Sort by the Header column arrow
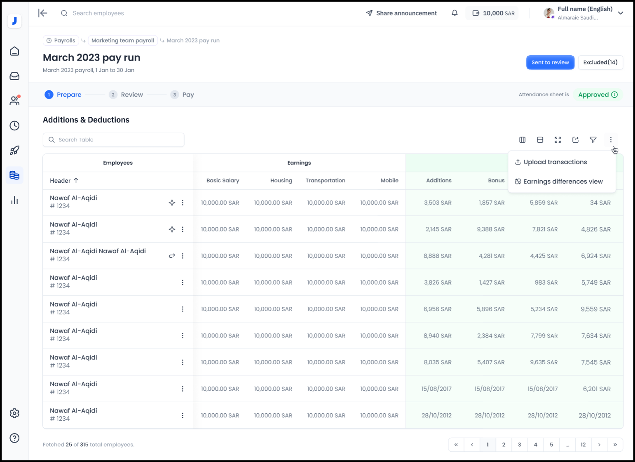This screenshot has width=635, height=462. [x=76, y=181]
